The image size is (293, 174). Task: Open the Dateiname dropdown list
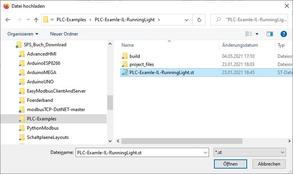point(205,153)
